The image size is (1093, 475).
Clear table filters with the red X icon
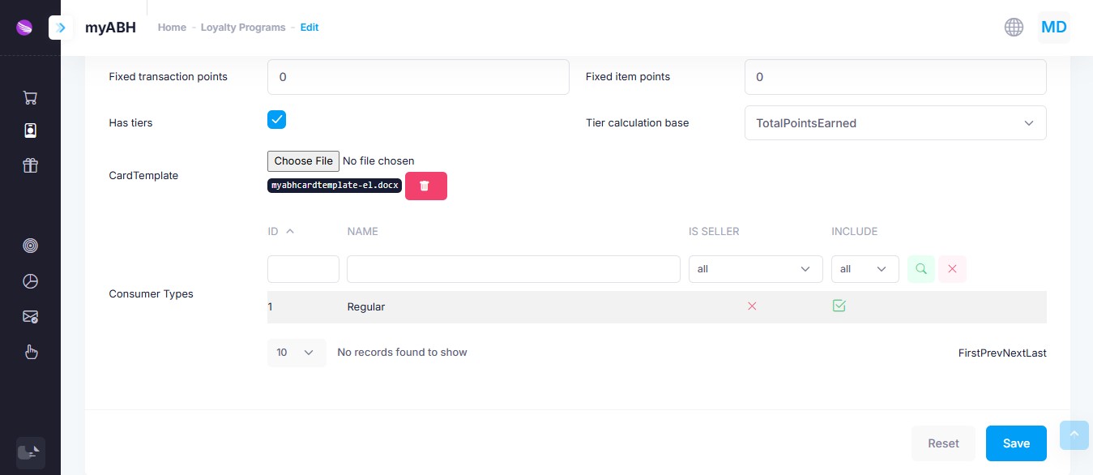click(x=952, y=269)
